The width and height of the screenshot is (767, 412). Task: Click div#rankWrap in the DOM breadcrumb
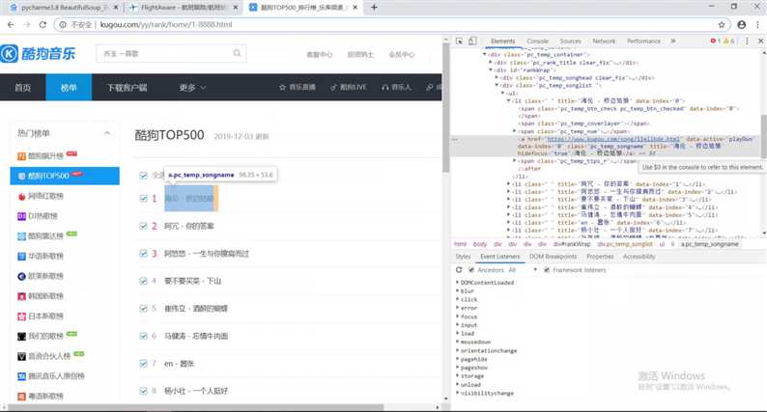click(571, 244)
